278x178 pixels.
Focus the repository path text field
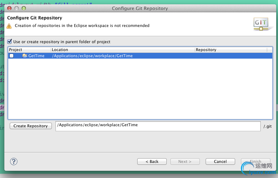[x=158, y=126]
